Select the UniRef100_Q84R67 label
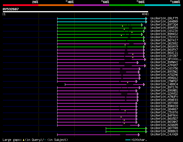Viewport: 183px width, 142px height. coord(164,109)
